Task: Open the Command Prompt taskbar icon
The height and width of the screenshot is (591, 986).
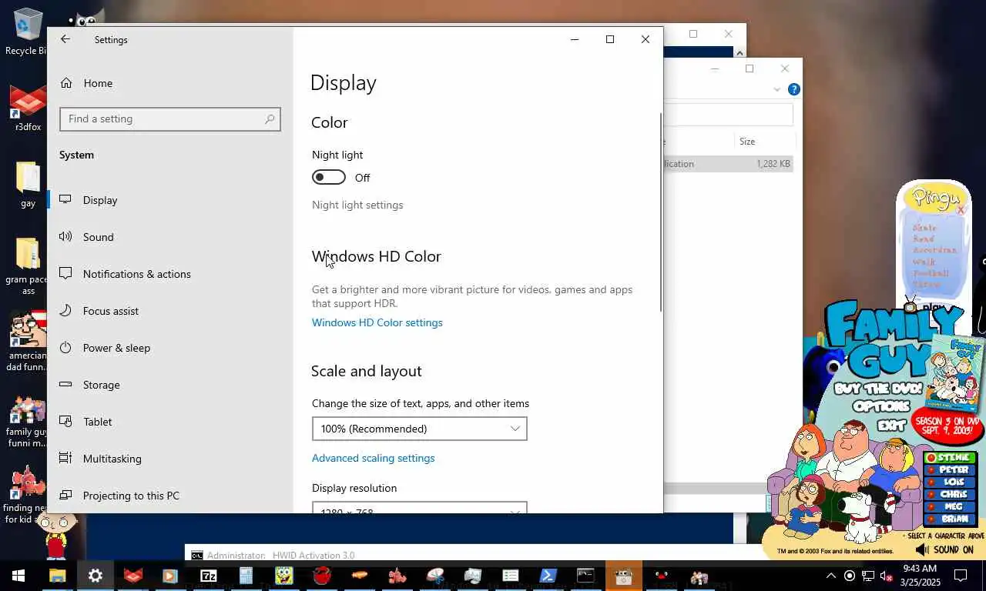Action: (x=585, y=576)
